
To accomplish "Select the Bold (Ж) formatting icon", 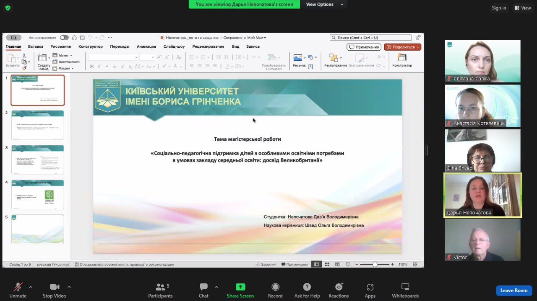I will [x=91, y=66].
